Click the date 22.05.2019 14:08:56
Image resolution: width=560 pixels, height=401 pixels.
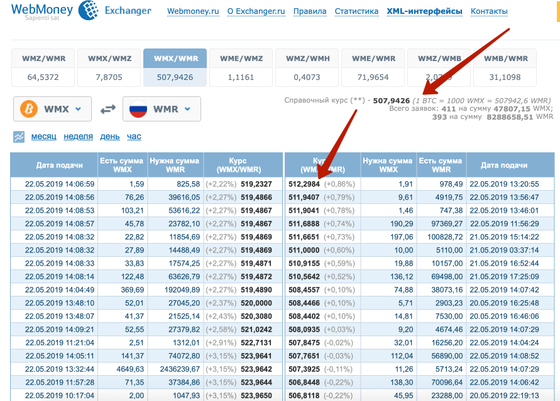click(x=60, y=198)
